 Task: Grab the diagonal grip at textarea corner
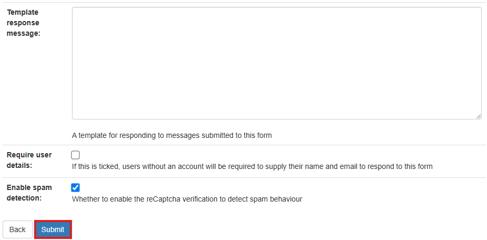pyautogui.click(x=479, y=116)
